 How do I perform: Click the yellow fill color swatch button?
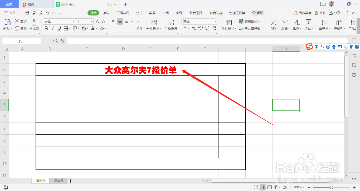pyautogui.click(x=84, y=28)
